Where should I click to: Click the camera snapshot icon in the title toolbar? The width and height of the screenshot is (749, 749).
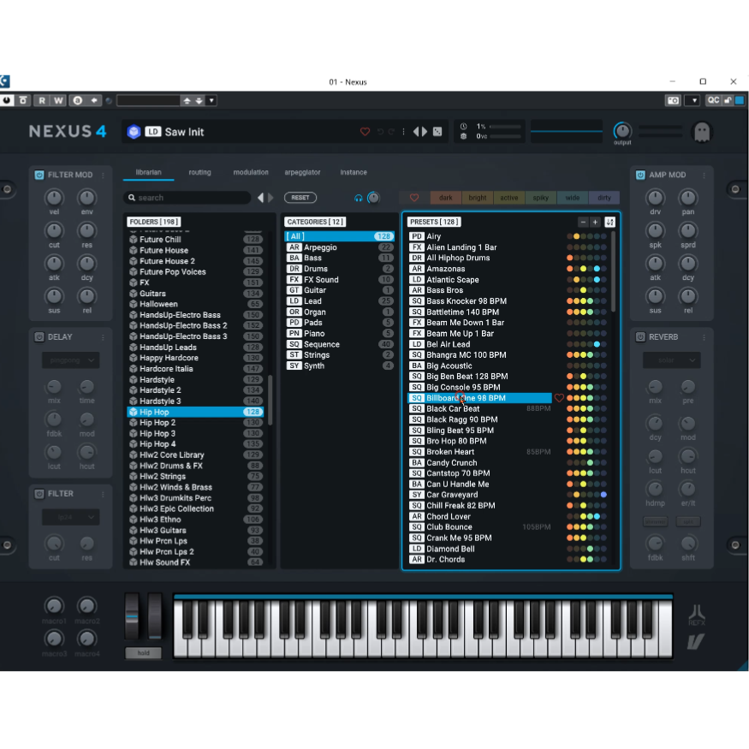[673, 100]
